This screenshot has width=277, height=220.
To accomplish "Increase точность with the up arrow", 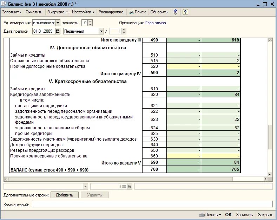I will click(x=90, y=21).
